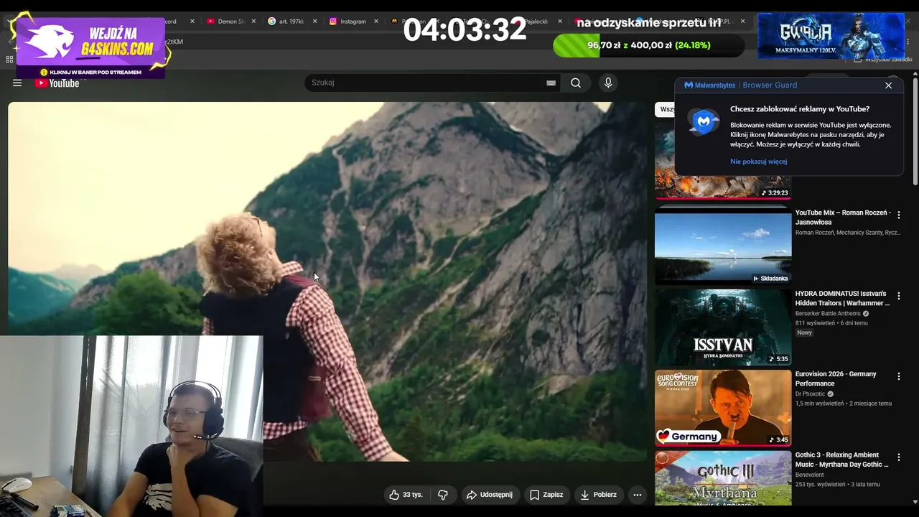Click the scrollbar down arrow
The image size is (919, 517).
point(915,502)
